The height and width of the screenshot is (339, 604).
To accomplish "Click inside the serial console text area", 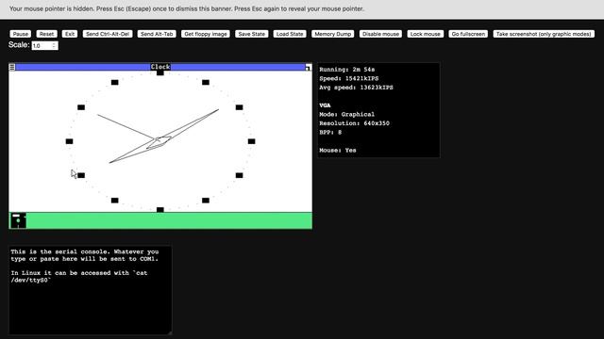I will tap(91, 290).
